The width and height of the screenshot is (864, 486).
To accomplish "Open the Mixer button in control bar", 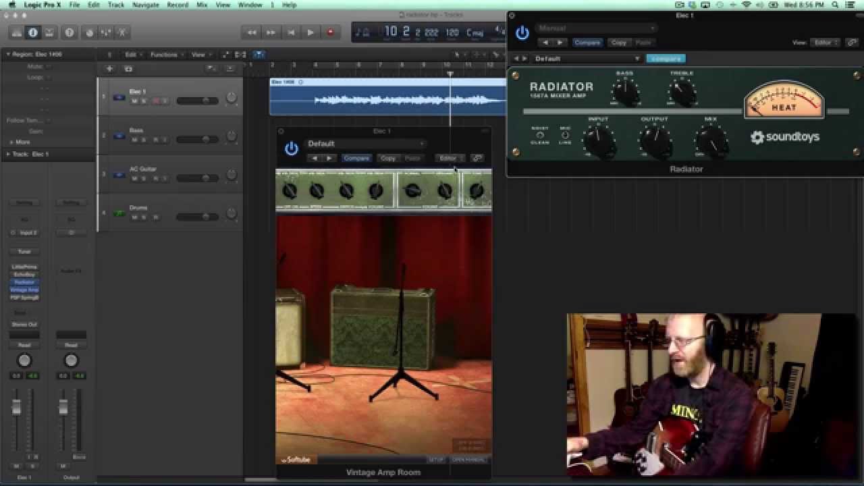I will click(x=105, y=32).
